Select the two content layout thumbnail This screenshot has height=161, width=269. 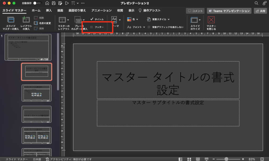pyautogui.click(x=37, y=135)
